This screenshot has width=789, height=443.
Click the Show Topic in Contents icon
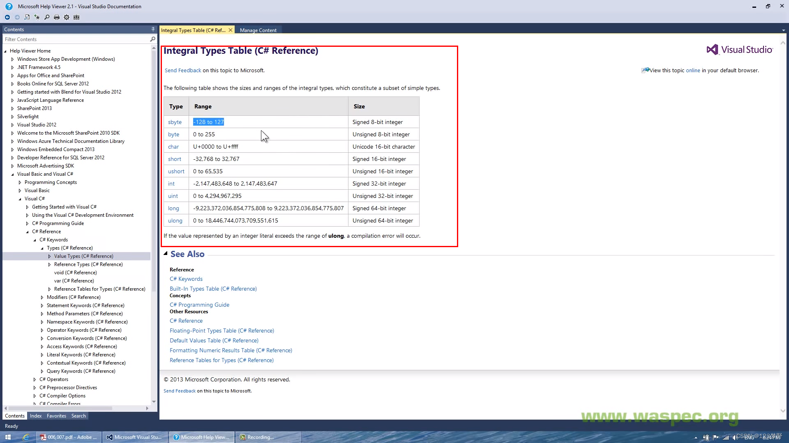click(27, 17)
